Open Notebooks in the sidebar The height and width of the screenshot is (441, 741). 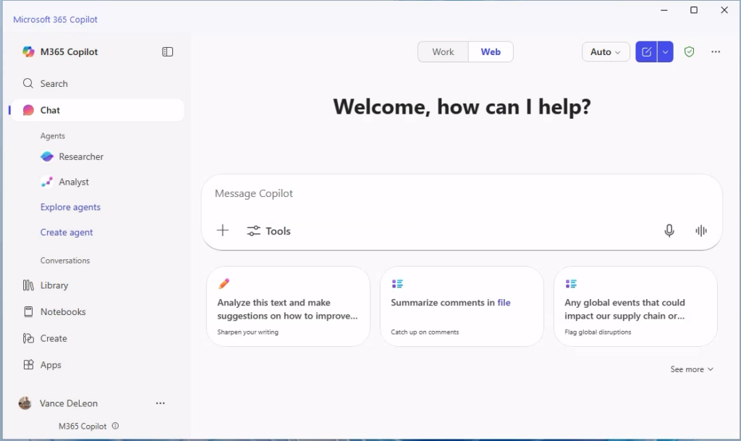pos(62,311)
